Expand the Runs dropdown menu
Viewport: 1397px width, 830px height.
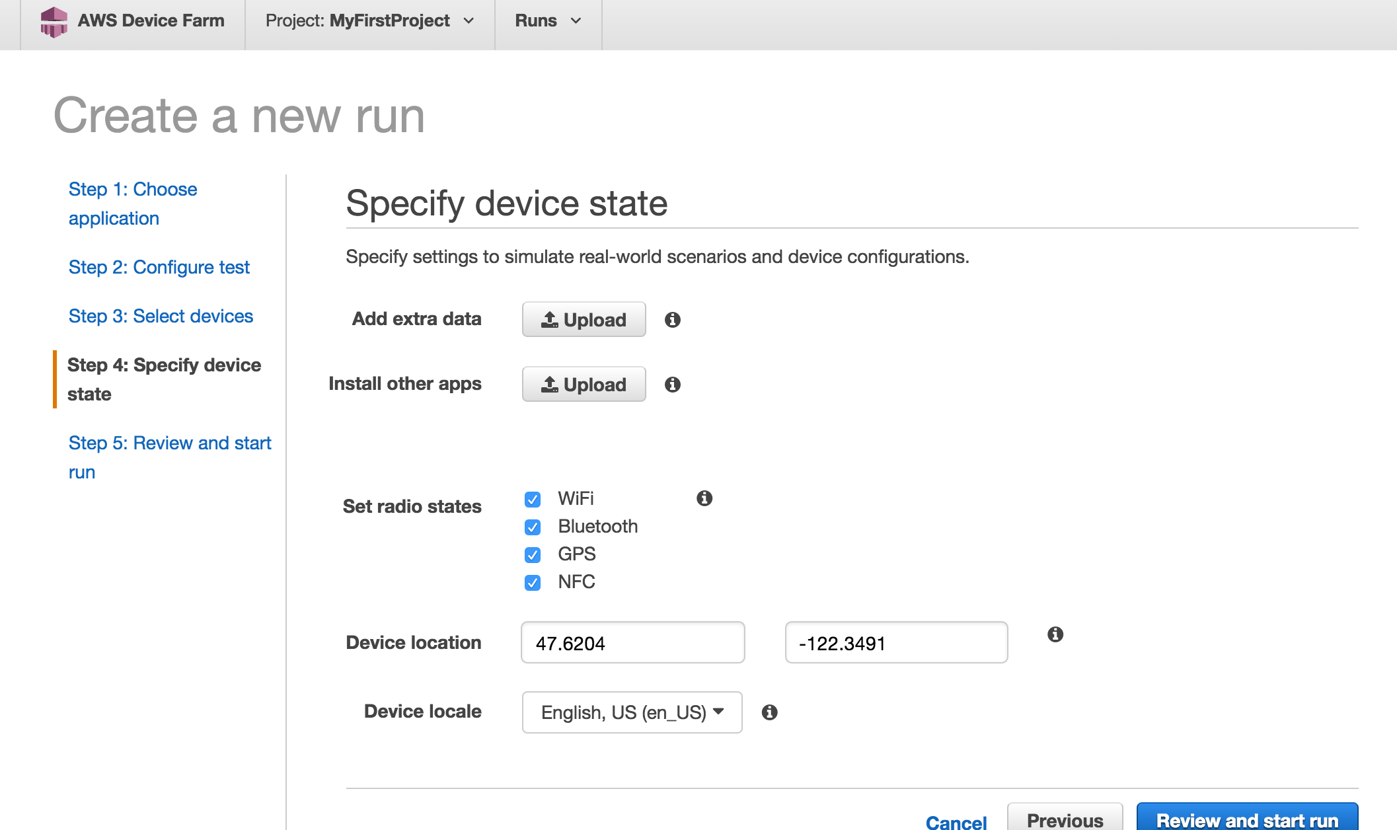point(548,21)
